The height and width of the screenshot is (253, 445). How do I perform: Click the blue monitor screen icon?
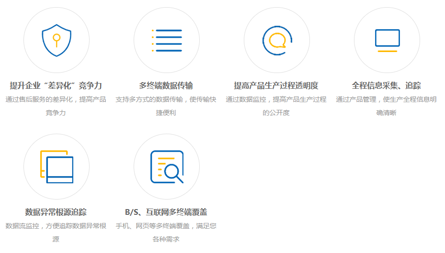pyautogui.click(x=387, y=37)
